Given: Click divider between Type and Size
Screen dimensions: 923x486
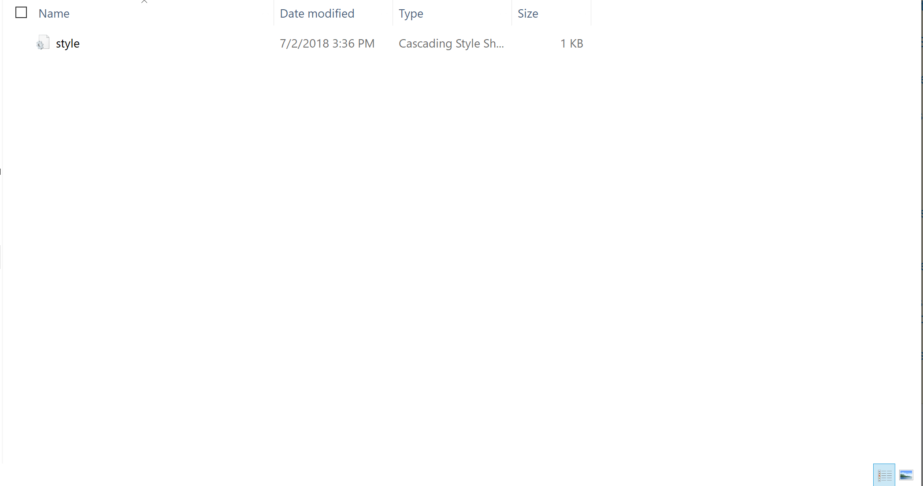Looking at the screenshot, I should point(512,13).
